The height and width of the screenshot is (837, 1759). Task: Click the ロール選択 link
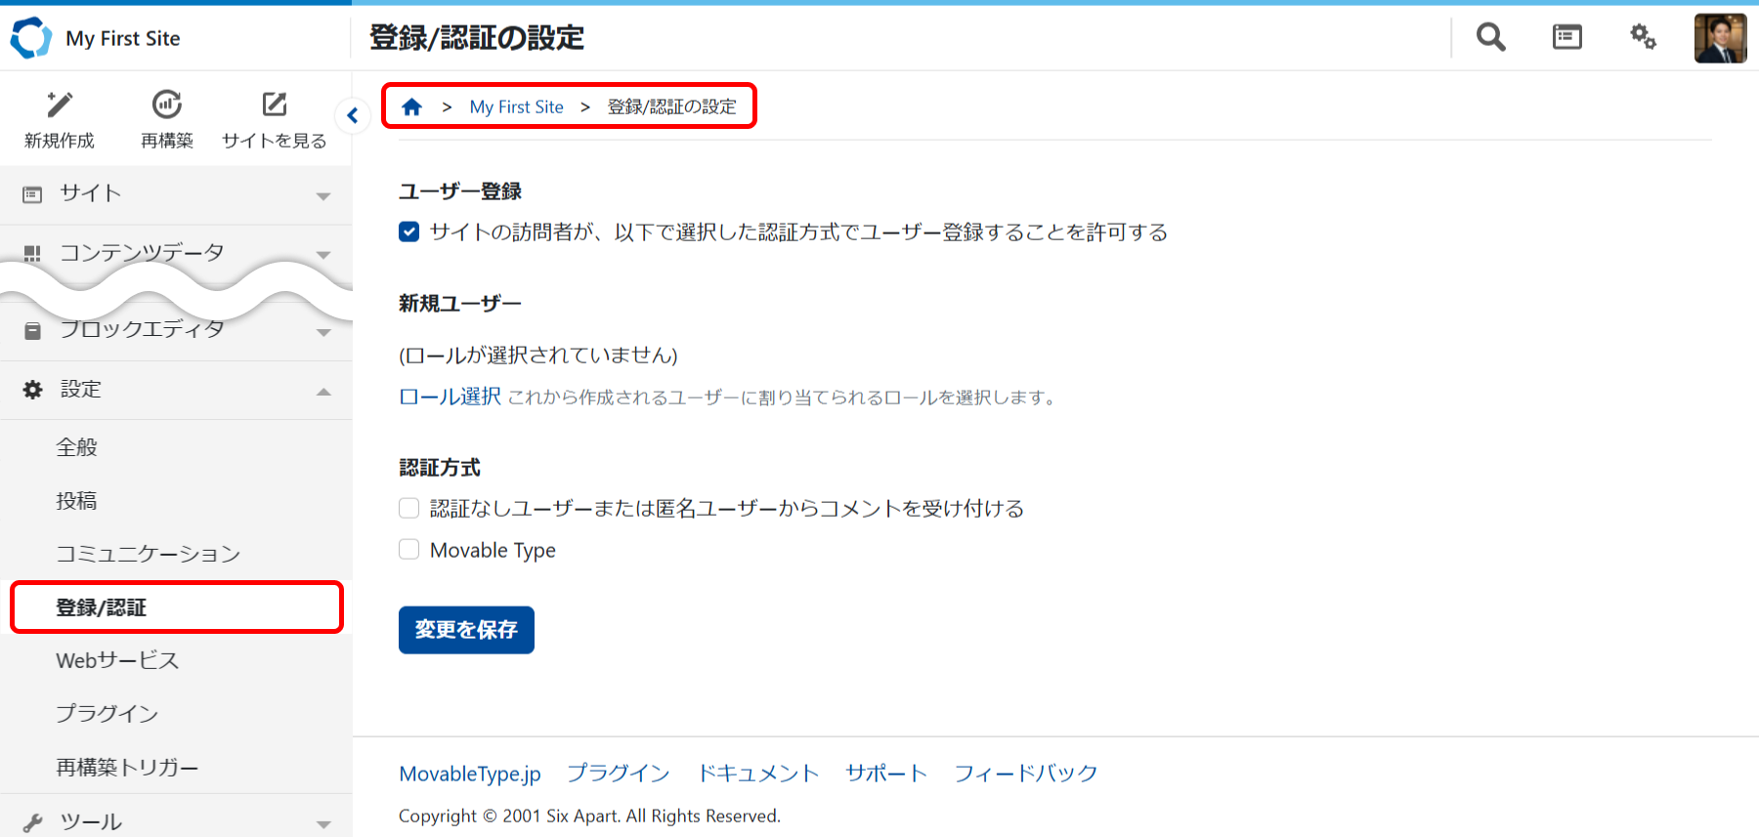click(x=450, y=397)
